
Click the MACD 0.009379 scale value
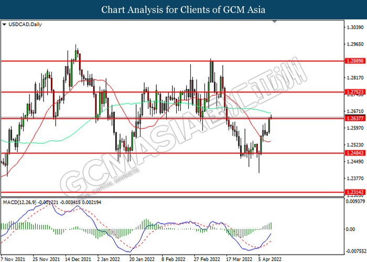tap(355, 201)
